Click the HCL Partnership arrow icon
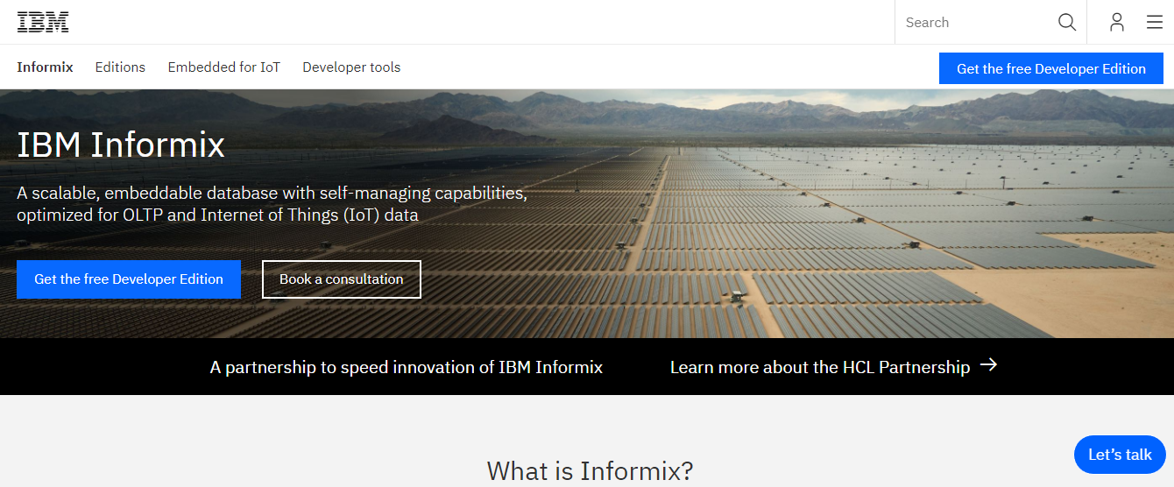This screenshot has width=1174, height=487. pos(989,365)
